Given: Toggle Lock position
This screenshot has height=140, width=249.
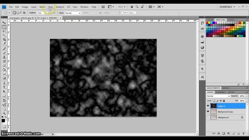Looking at the screenshot, I should [221, 101].
